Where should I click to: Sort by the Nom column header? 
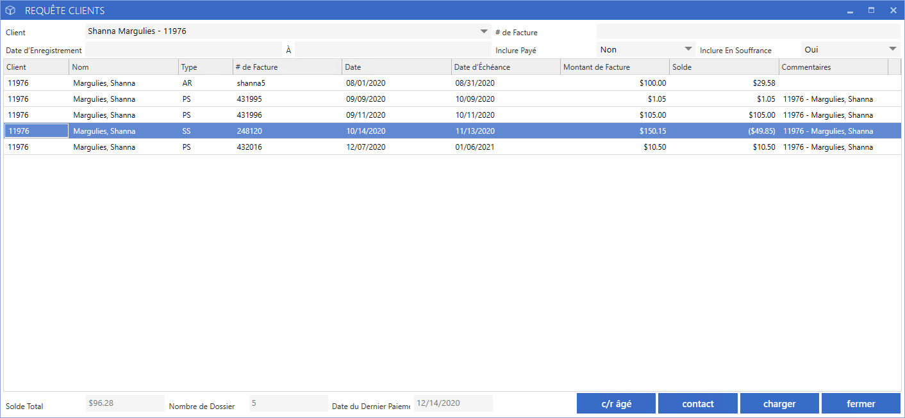[x=124, y=67]
